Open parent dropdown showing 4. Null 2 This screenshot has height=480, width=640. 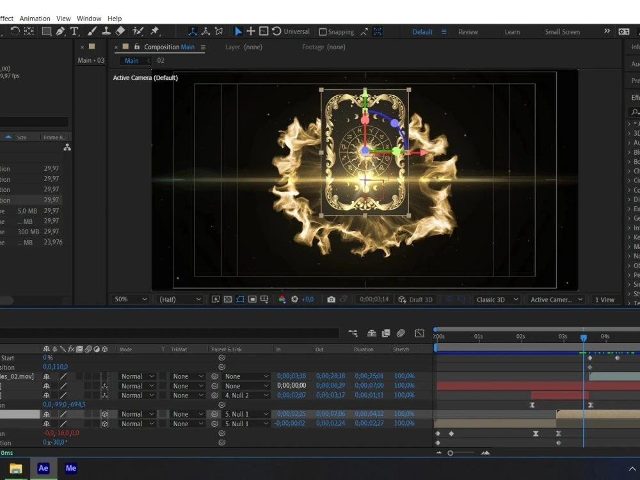246,396
